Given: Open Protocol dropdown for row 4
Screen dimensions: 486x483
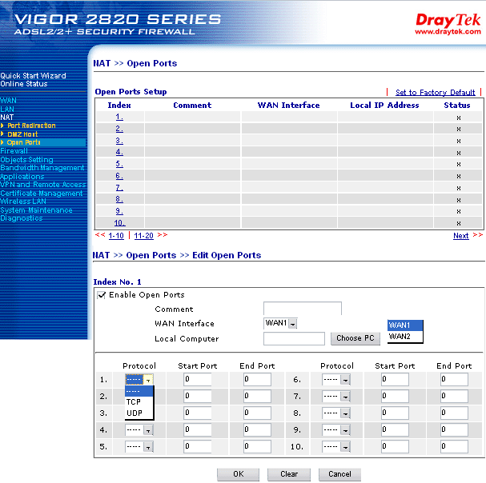Looking at the screenshot, I should click(x=139, y=429).
